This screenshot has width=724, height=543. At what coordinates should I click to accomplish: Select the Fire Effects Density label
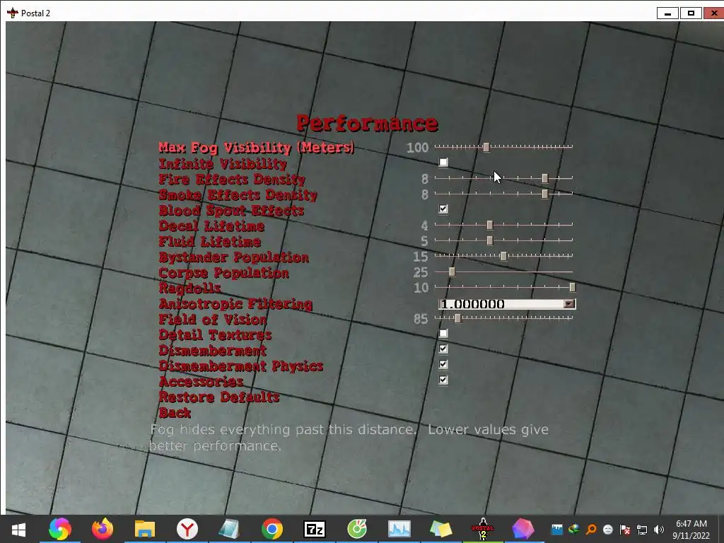pos(232,179)
